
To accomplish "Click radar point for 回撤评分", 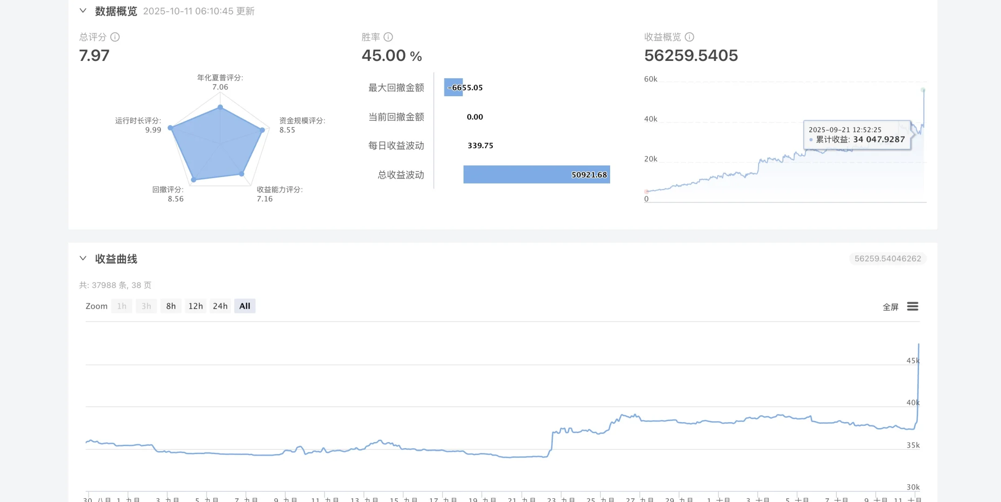I will [x=194, y=179].
